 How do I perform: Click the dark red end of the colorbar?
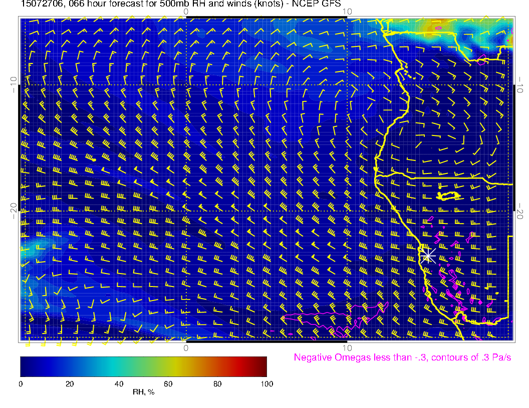tap(262, 366)
